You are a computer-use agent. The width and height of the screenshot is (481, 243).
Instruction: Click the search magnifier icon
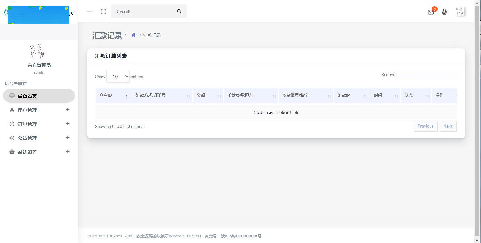pyautogui.click(x=179, y=11)
